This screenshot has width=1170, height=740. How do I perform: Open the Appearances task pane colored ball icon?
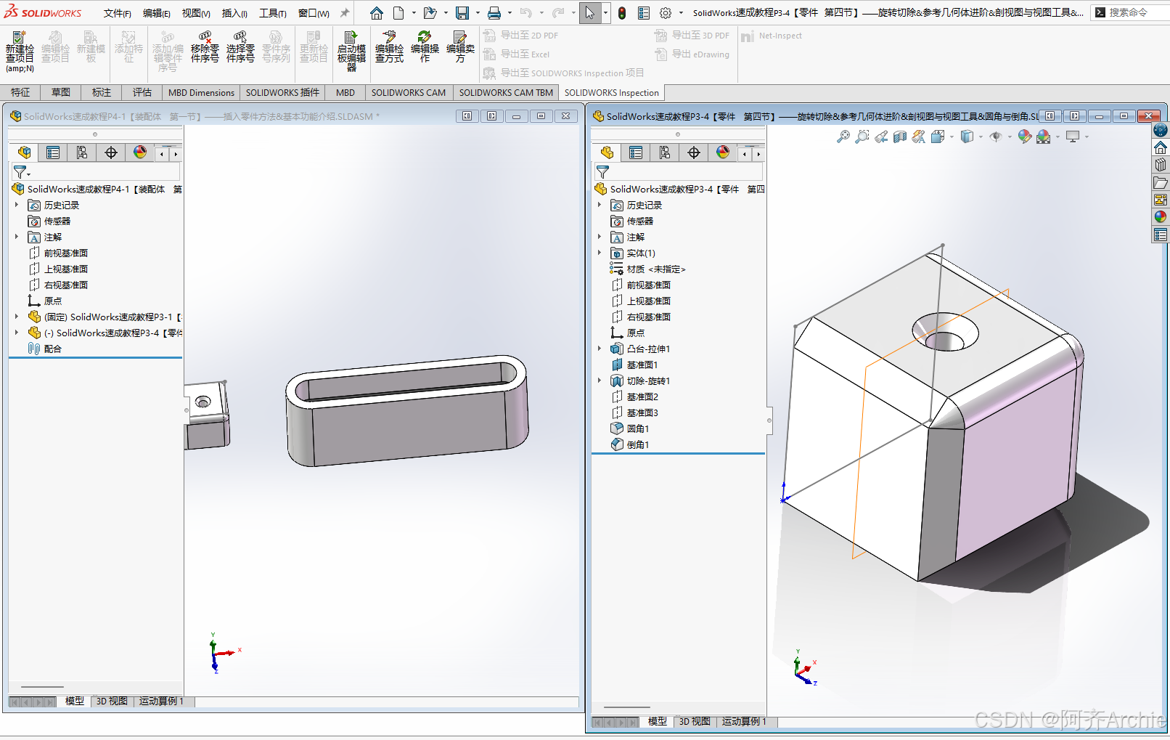[x=1161, y=216]
